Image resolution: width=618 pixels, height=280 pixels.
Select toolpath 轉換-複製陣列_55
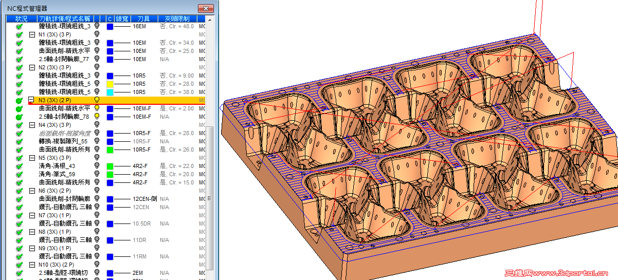click(63, 141)
